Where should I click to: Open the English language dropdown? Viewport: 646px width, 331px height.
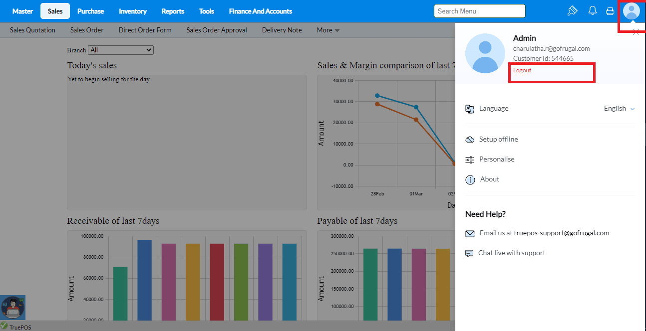tap(620, 108)
